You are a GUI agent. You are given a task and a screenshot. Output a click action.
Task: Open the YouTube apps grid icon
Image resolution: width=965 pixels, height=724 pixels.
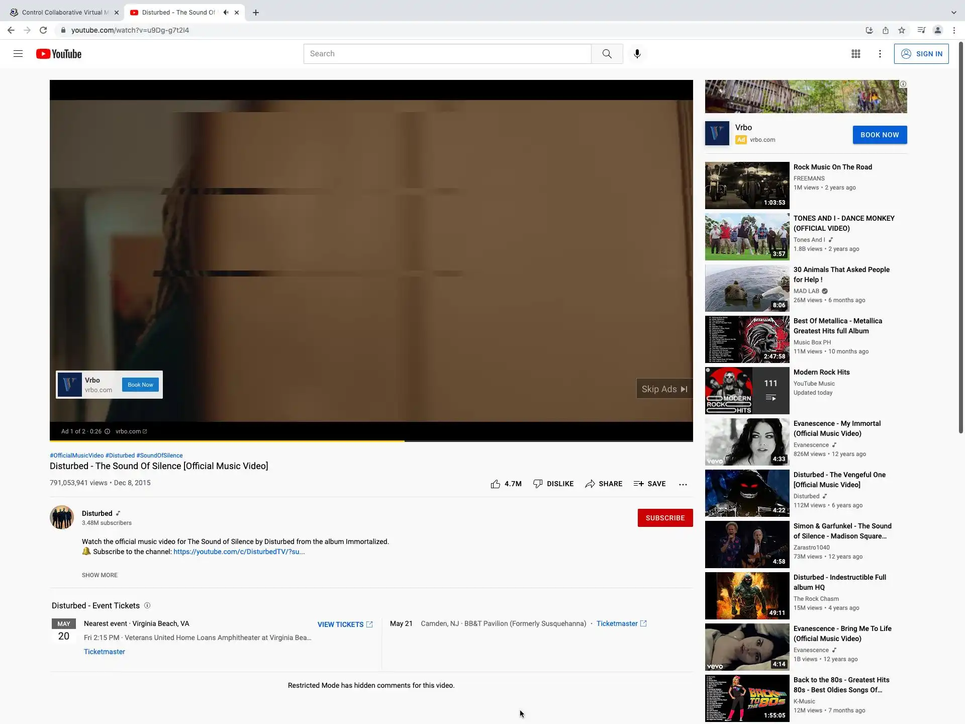(x=855, y=54)
